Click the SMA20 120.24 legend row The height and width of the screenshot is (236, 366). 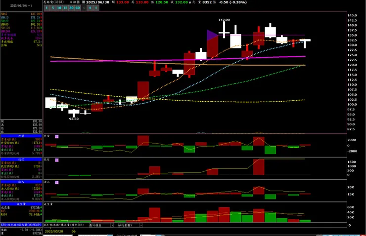point(21,21)
